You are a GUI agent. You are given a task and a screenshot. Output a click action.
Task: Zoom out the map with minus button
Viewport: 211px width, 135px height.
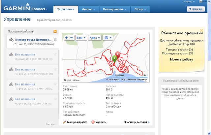pyautogui.click(x=72, y=38)
